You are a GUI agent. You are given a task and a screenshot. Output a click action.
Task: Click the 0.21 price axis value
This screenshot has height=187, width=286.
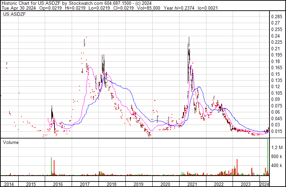click(x=275, y=49)
